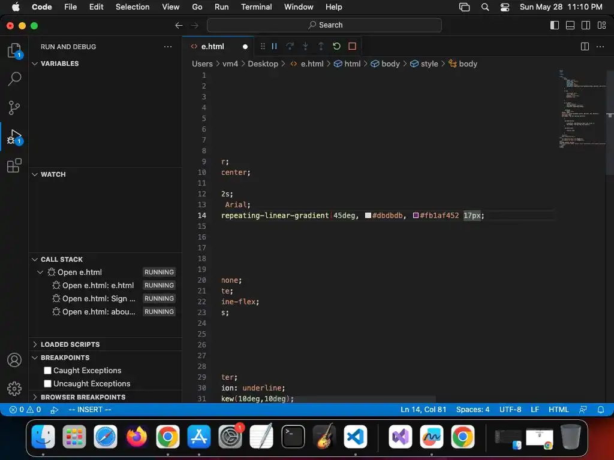Collapse the Breakpoints section
The width and height of the screenshot is (614, 460).
pos(35,358)
